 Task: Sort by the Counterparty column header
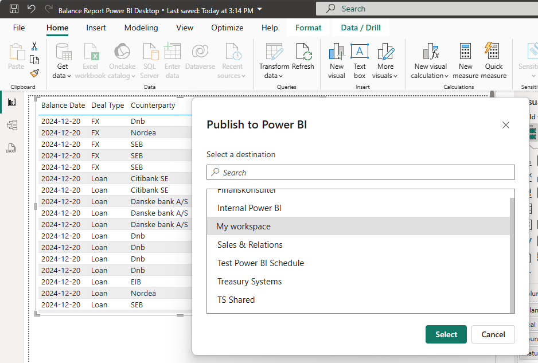[x=153, y=106]
